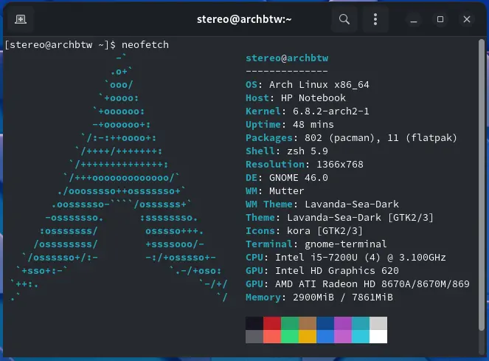This screenshot has width=489, height=361.
Task: Click the OS line Arch Linux x86_64
Action: point(307,85)
